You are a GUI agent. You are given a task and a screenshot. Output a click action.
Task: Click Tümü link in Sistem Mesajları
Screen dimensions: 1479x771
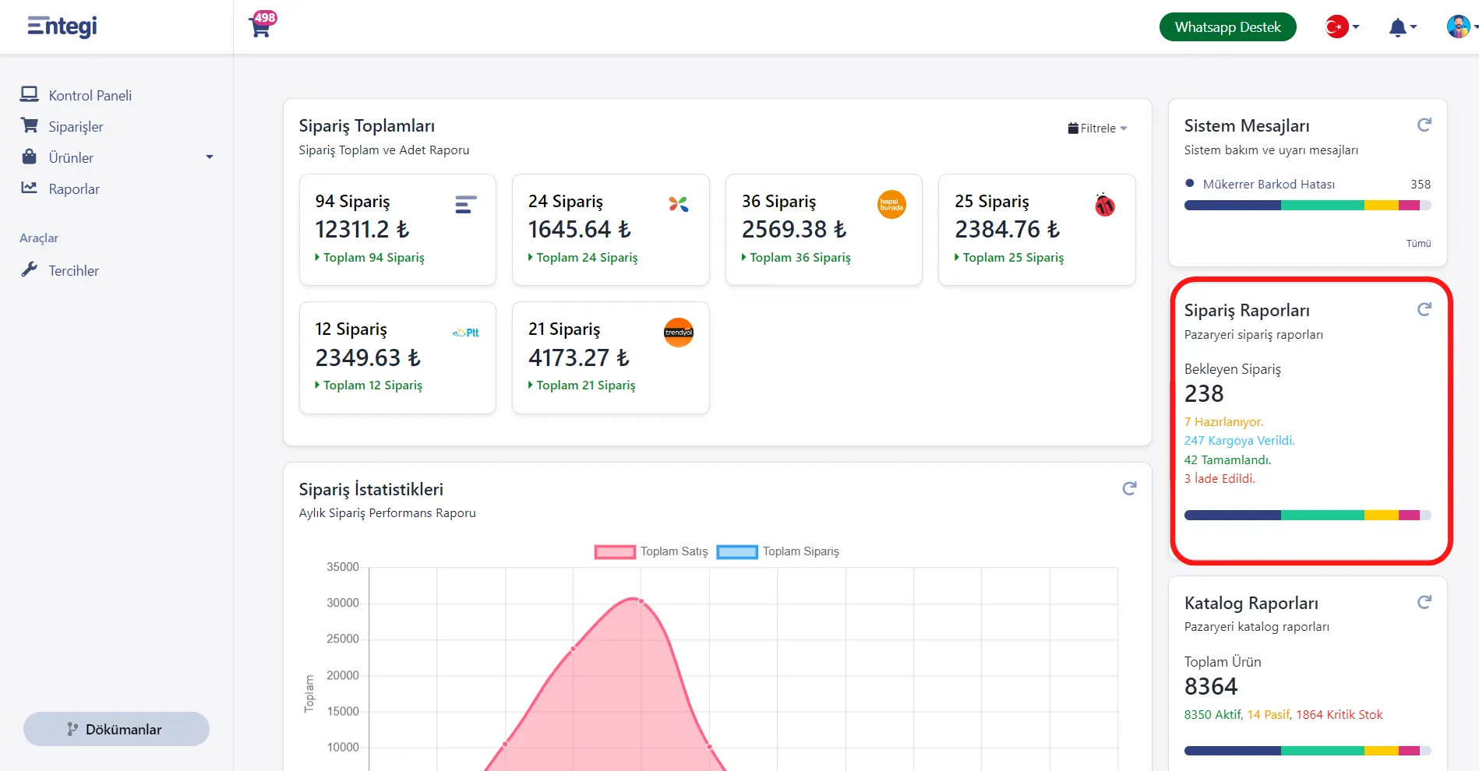click(1418, 243)
